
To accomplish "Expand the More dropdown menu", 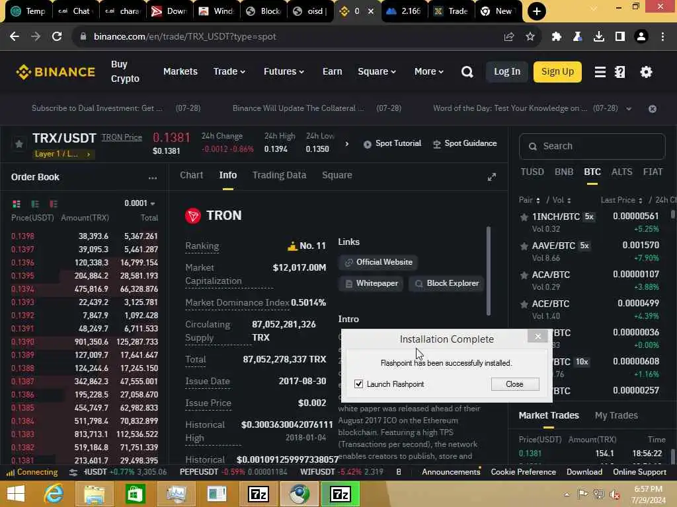I will (x=428, y=71).
